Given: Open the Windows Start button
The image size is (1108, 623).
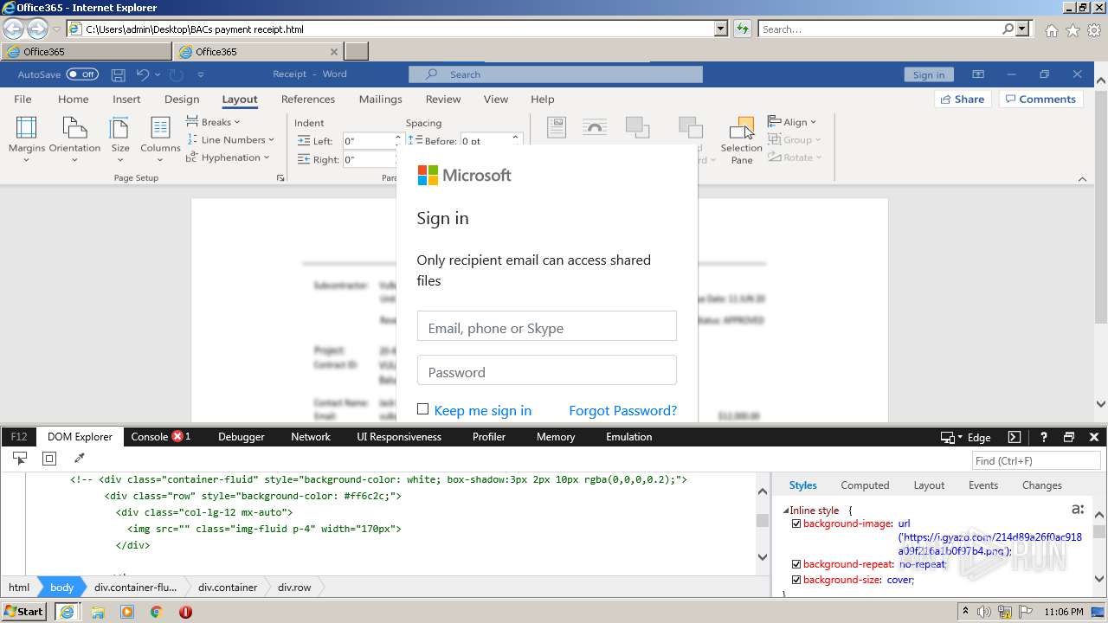Looking at the screenshot, I should coord(24,612).
